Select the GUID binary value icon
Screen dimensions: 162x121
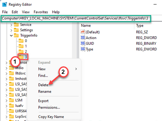pyautogui.click(x=83, y=43)
